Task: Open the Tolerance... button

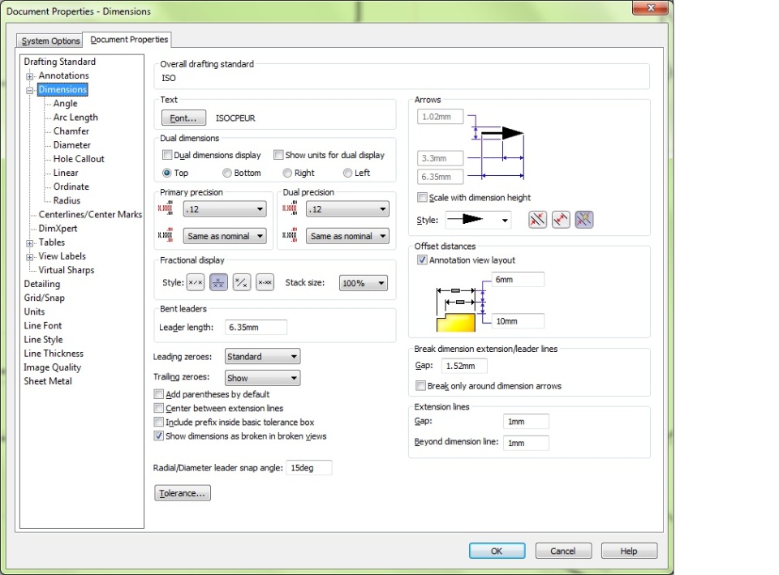Action: (x=183, y=493)
